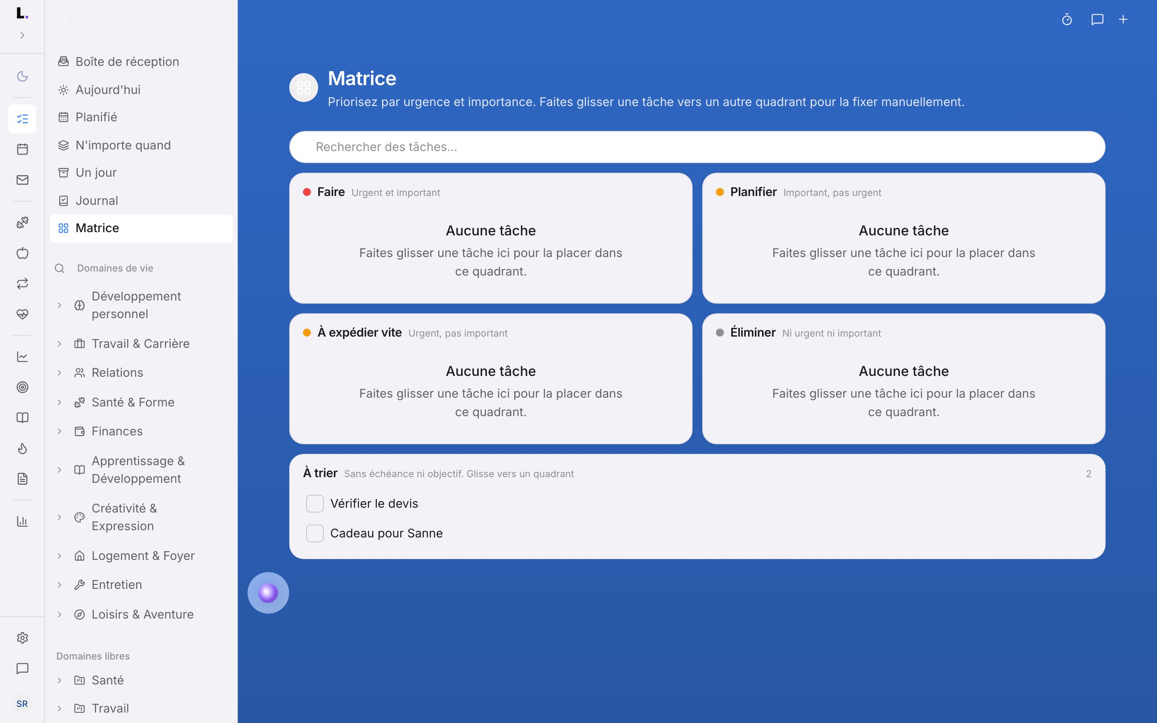
Task: Go to Aujourd'hui view
Action: pos(141,90)
